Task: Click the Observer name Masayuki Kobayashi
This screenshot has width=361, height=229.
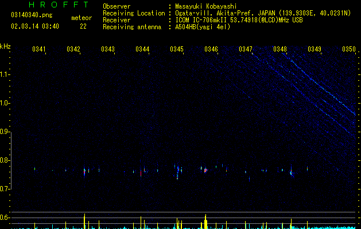Action: (206, 6)
